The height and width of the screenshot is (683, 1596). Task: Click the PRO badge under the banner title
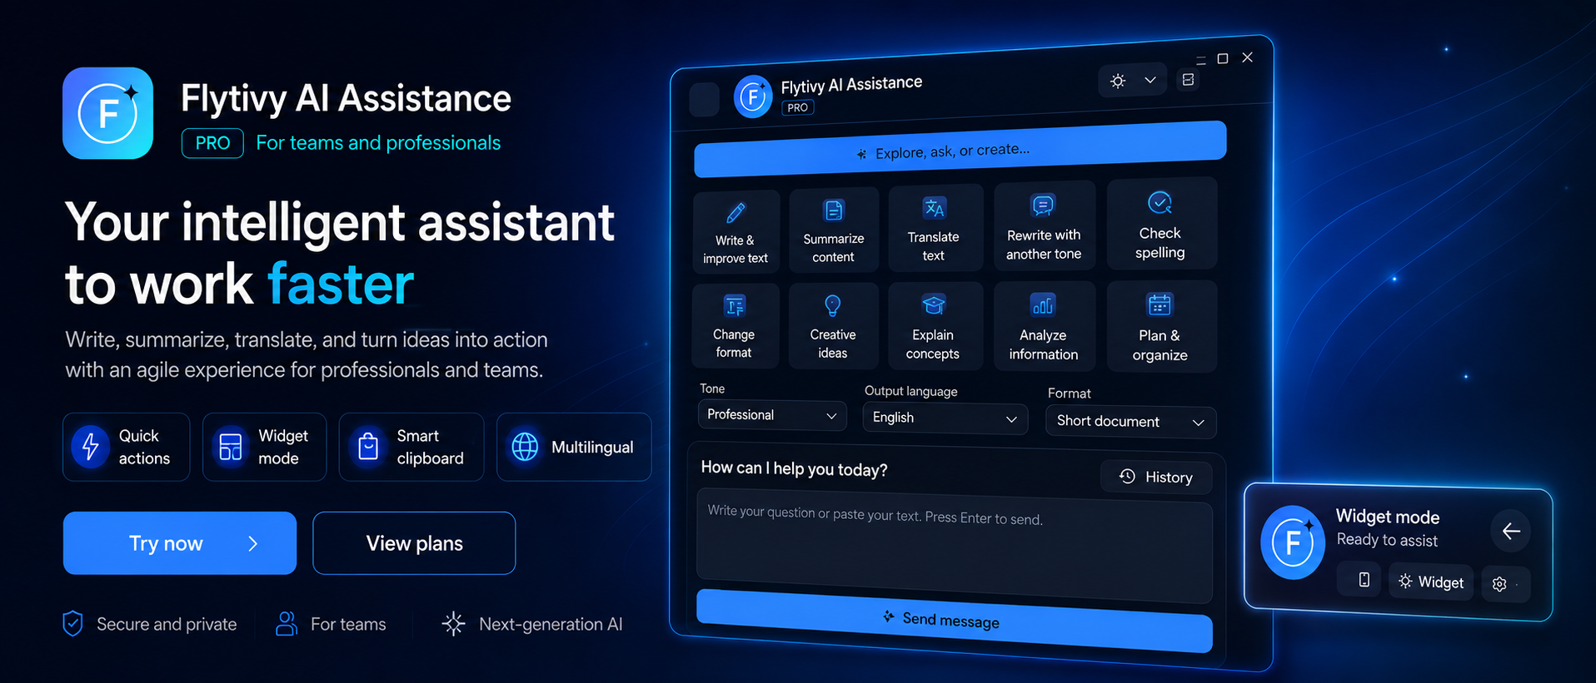click(212, 143)
